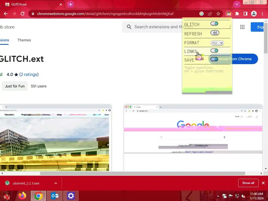Open the Action Center flag icon

[231, 196]
